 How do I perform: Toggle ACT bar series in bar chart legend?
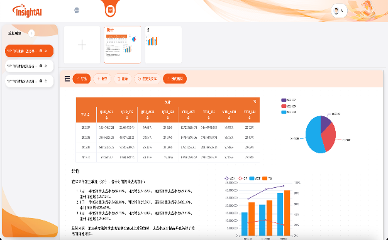[x=255, y=178]
